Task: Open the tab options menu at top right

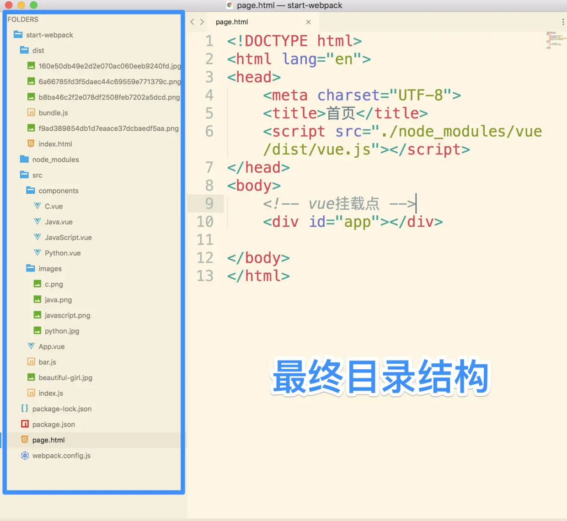Action: point(563,22)
